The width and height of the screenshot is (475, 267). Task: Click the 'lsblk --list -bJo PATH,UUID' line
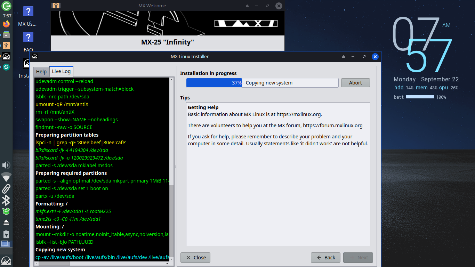[x=64, y=242]
